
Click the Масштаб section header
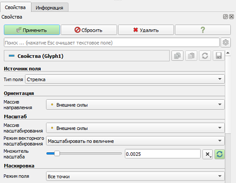point(15,116)
